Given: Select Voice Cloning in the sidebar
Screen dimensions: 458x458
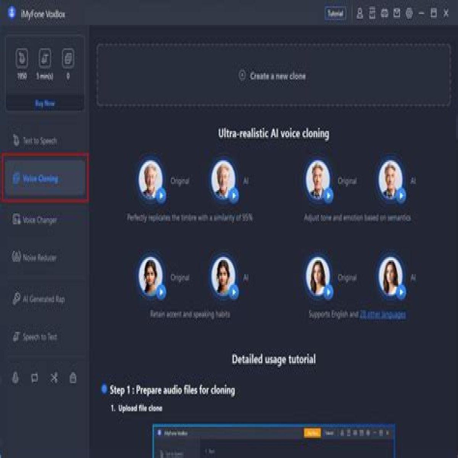Looking at the screenshot, I should pyautogui.click(x=45, y=178).
